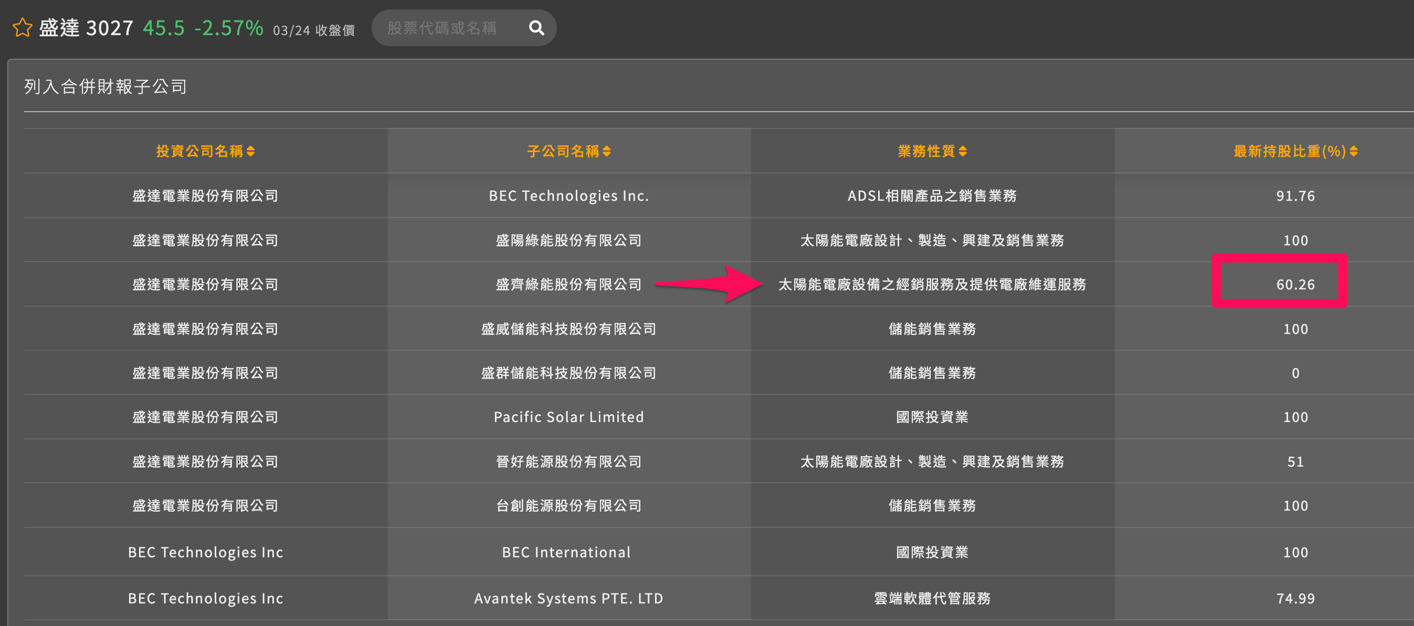
Task: Open the 投資公司名稱 column sort dropdown
Action: click(x=253, y=152)
